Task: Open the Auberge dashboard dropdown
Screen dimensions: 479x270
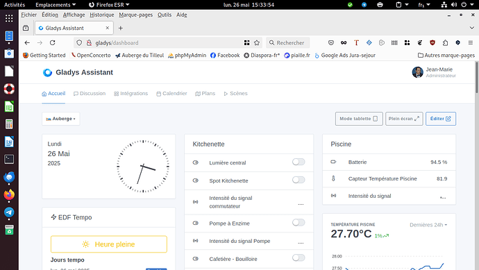Action: 61,119
